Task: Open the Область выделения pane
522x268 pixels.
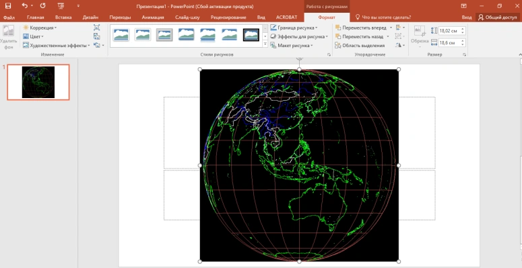Action: tap(360, 46)
